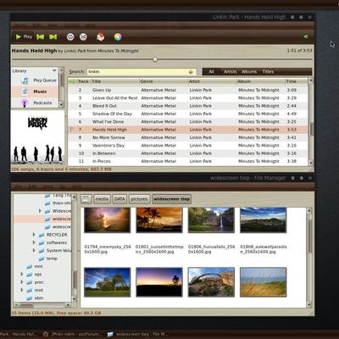Select the song Valentine's Day
Viewport: 339px width, 339px height.
click(188, 146)
